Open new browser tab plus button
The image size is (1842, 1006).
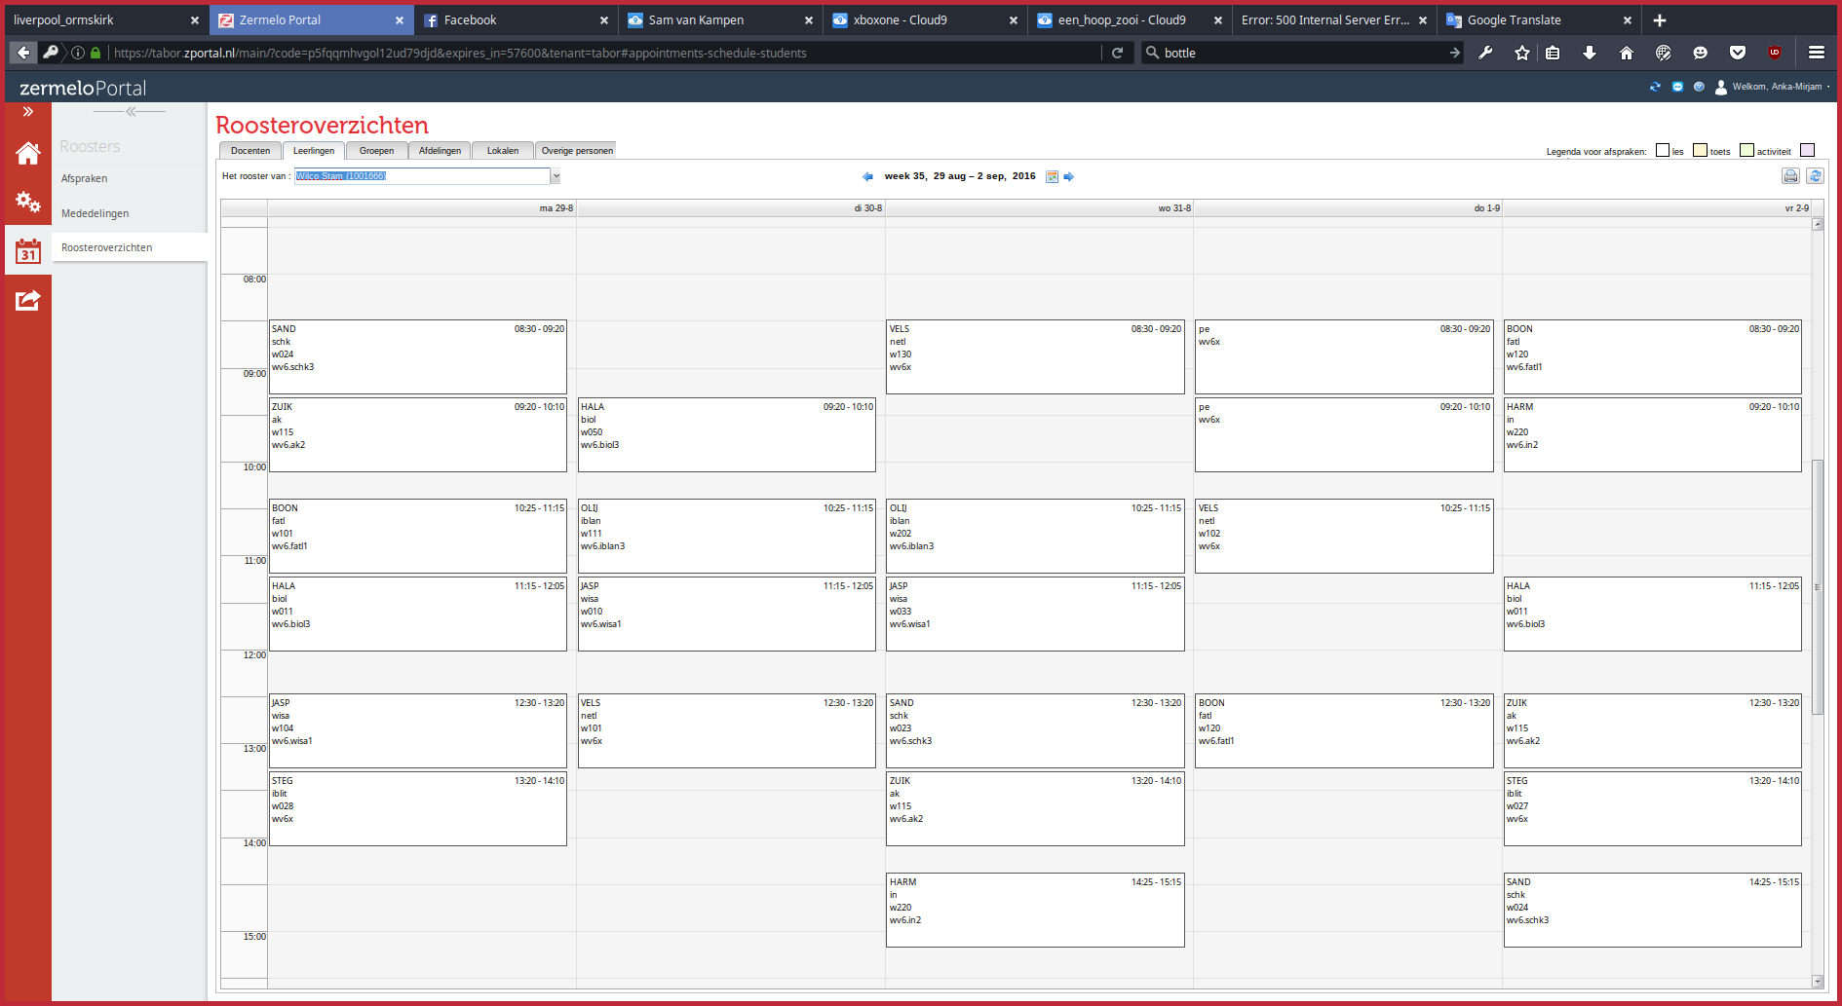click(x=1660, y=19)
